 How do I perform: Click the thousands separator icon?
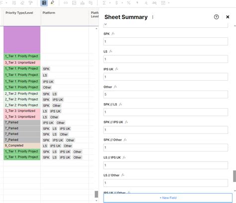[x=137, y=3]
